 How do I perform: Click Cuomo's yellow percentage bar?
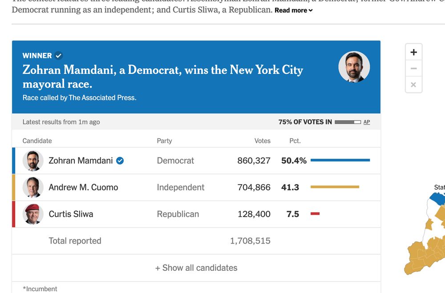pyautogui.click(x=335, y=187)
